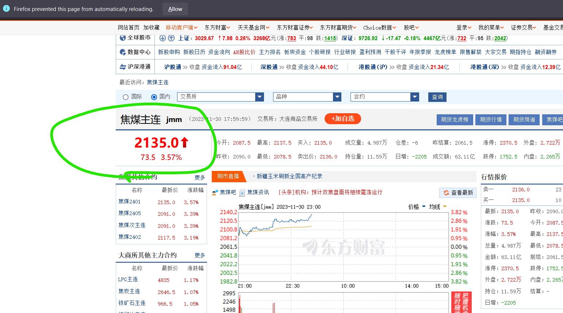Click the 焦煤资讯 link text
This screenshot has height=313, width=563.
[x=258, y=192]
